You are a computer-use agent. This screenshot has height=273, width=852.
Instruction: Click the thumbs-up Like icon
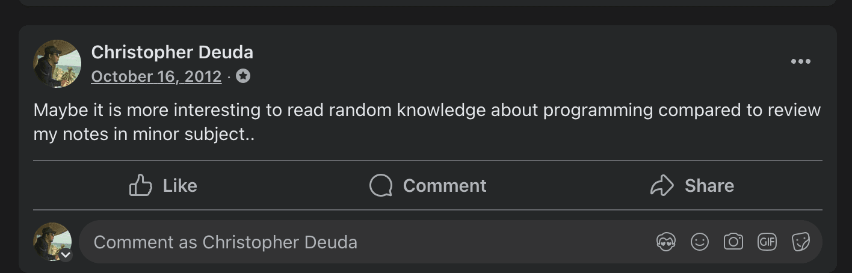(141, 185)
